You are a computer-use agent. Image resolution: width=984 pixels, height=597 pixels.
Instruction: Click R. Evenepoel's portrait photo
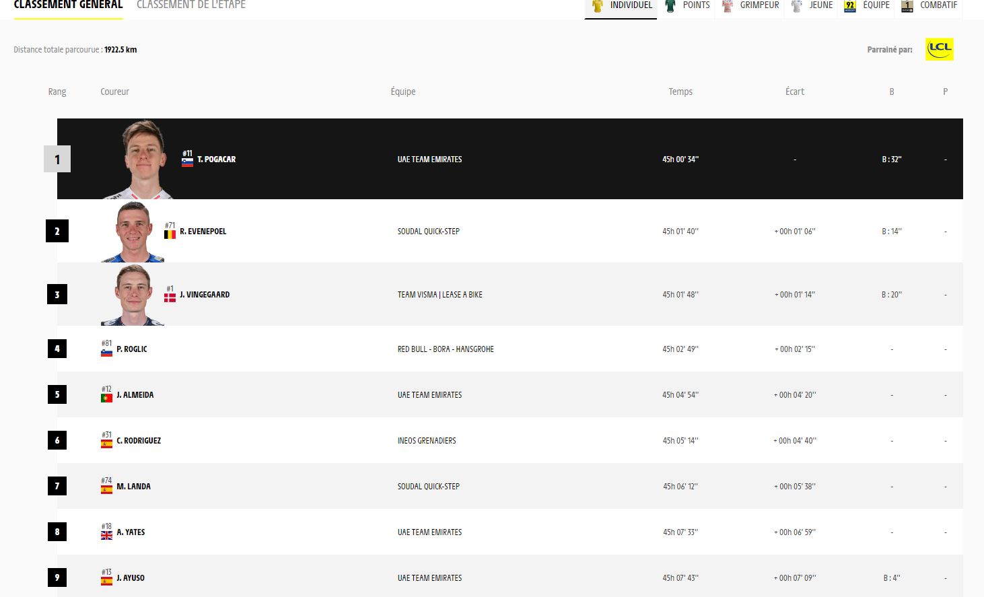coord(133,232)
